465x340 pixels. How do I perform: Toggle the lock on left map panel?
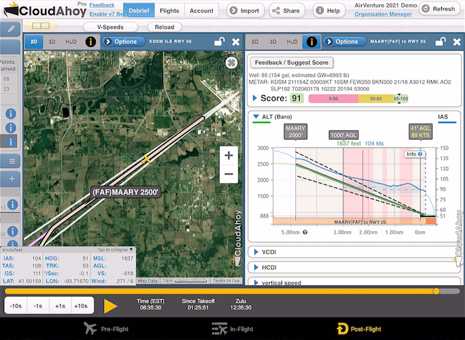[219, 41]
